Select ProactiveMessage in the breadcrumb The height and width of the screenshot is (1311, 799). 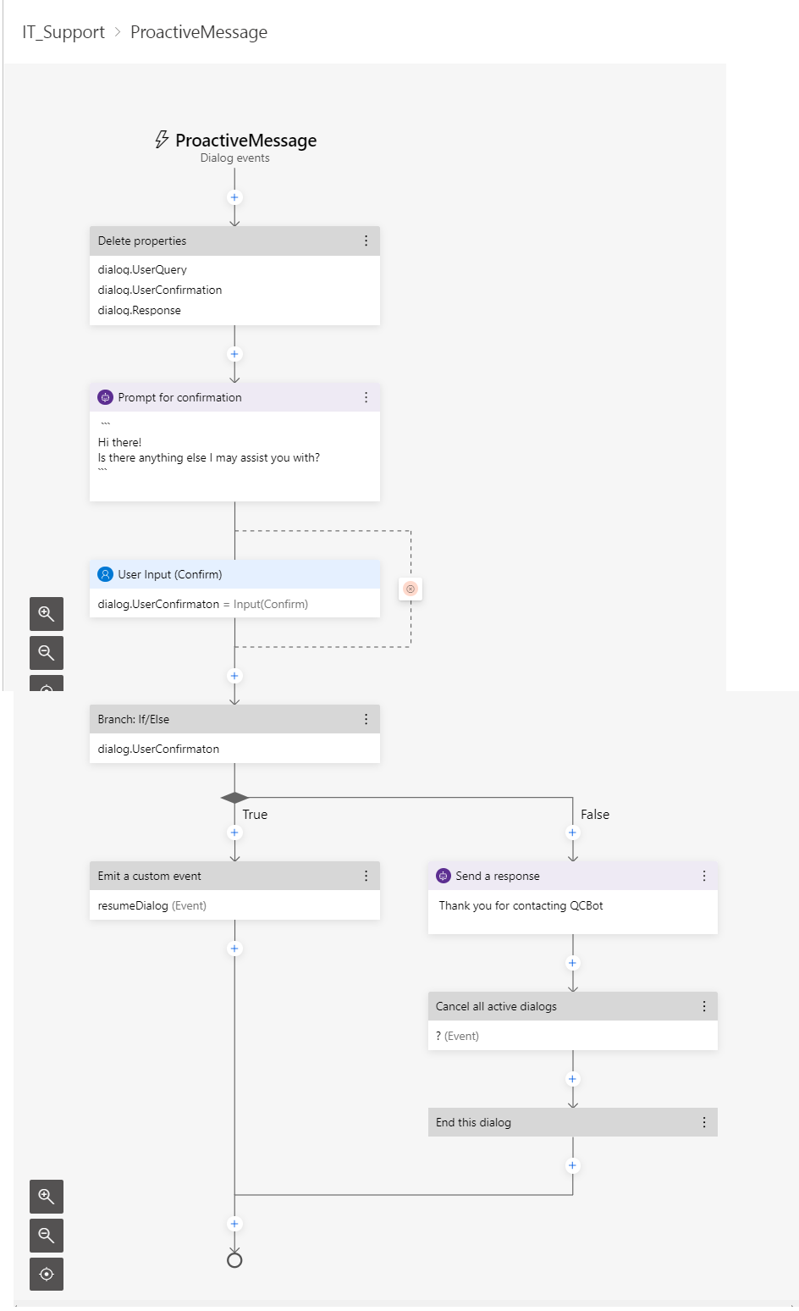[198, 31]
